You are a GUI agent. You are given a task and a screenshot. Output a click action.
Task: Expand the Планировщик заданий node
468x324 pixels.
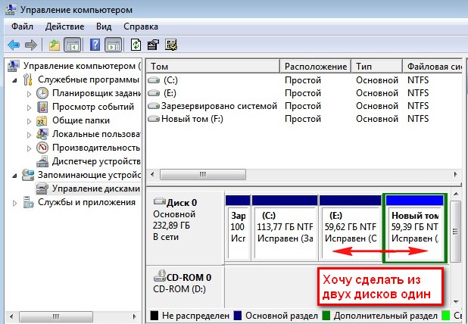(29, 94)
